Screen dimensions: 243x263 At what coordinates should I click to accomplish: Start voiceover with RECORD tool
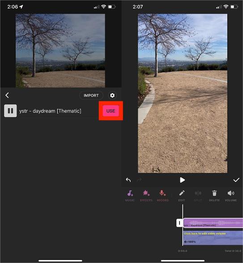(162, 196)
